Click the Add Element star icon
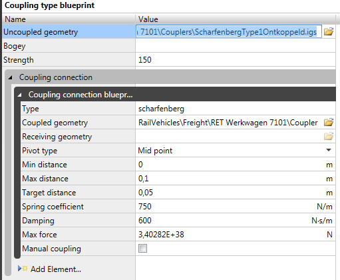This screenshot has width=340, height=280. click(25, 269)
